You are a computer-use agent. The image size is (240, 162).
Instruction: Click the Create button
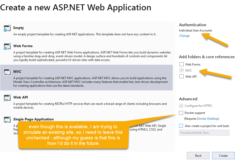point(223,156)
